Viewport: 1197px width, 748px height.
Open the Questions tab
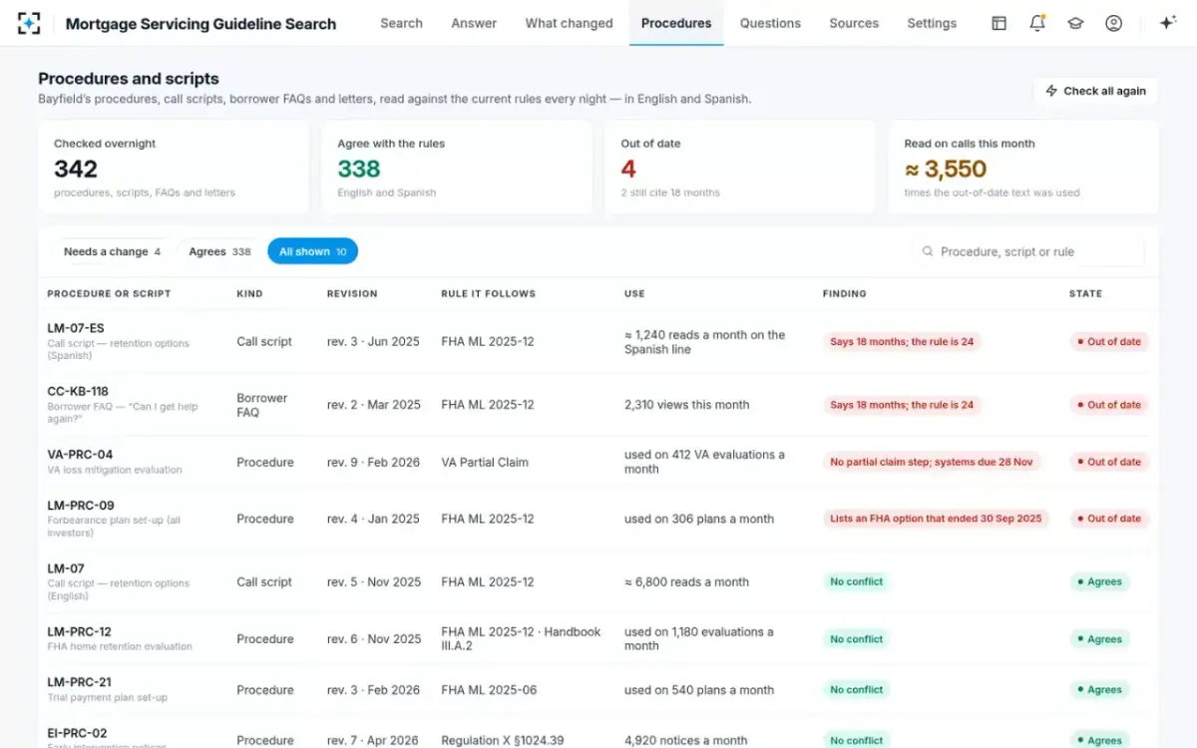[x=770, y=23]
